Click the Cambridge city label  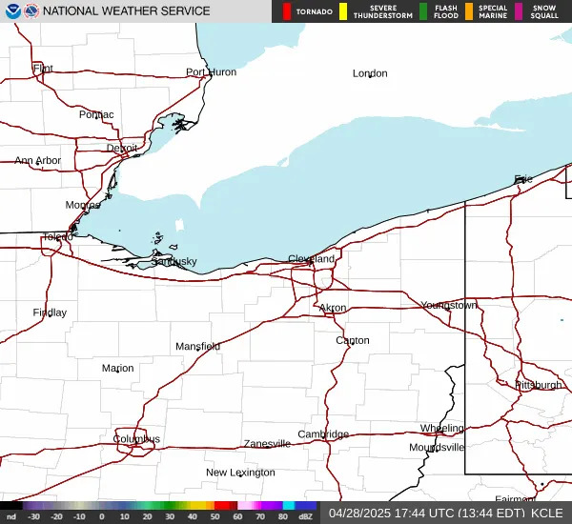(323, 434)
